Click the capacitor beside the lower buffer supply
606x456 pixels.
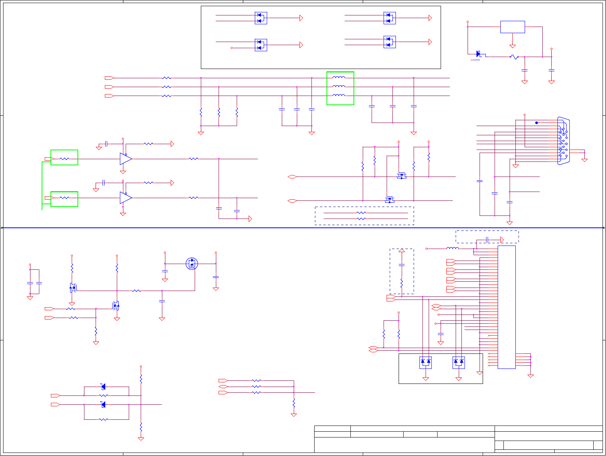pyautogui.click(x=103, y=183)
